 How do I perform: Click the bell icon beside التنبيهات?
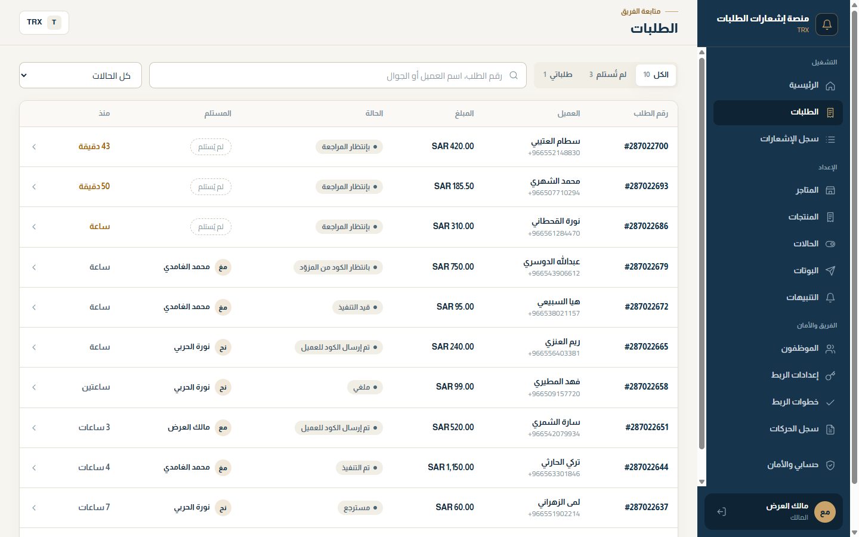pyautogui.click(x=830, y=298)
